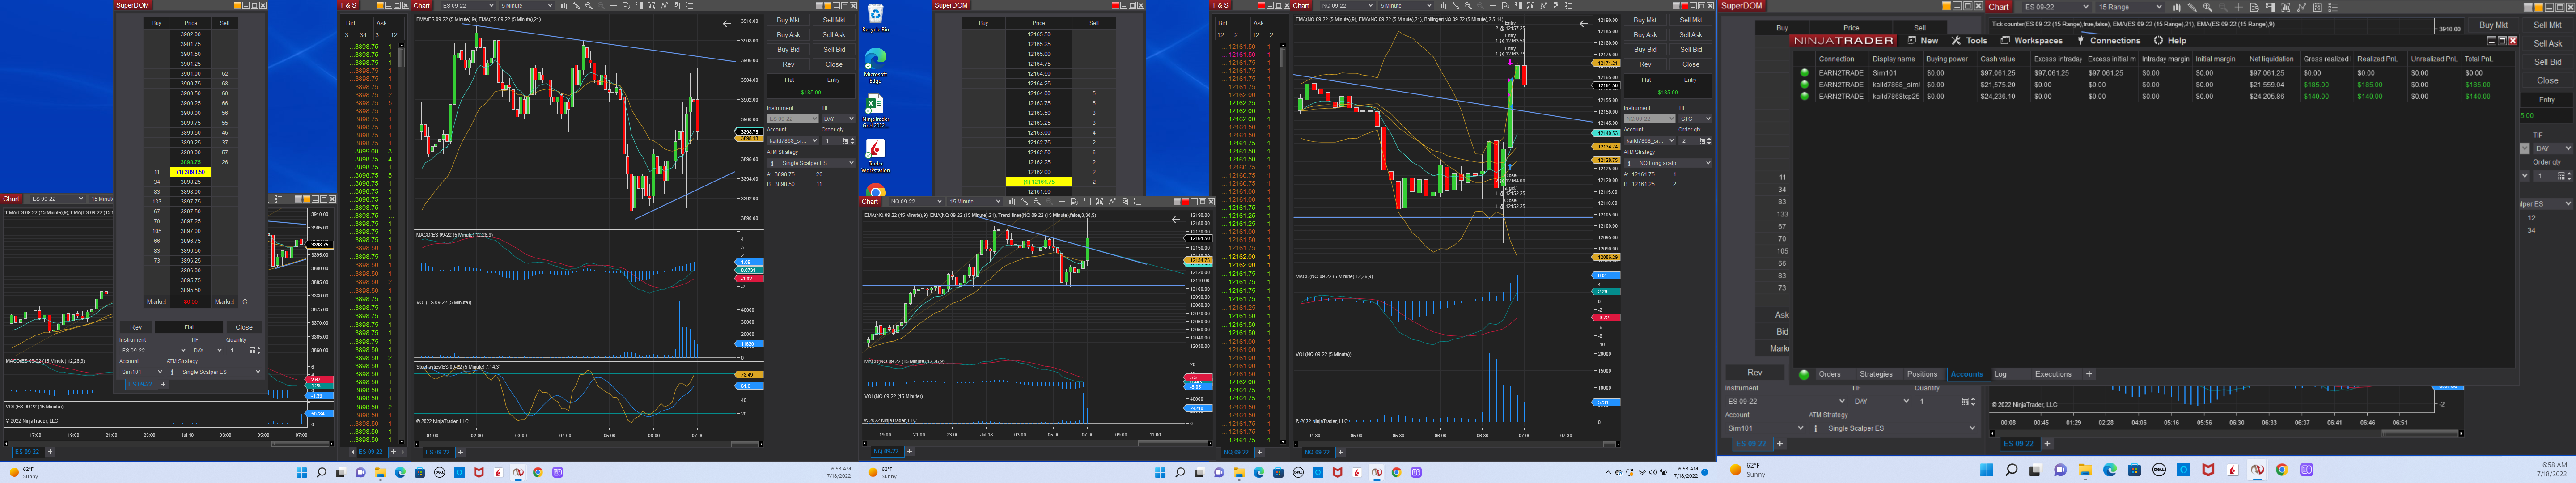Expand the 15 Range interval dropdown
Image resolution: width=2576 pixels, height=483 pixels.
2160,7
